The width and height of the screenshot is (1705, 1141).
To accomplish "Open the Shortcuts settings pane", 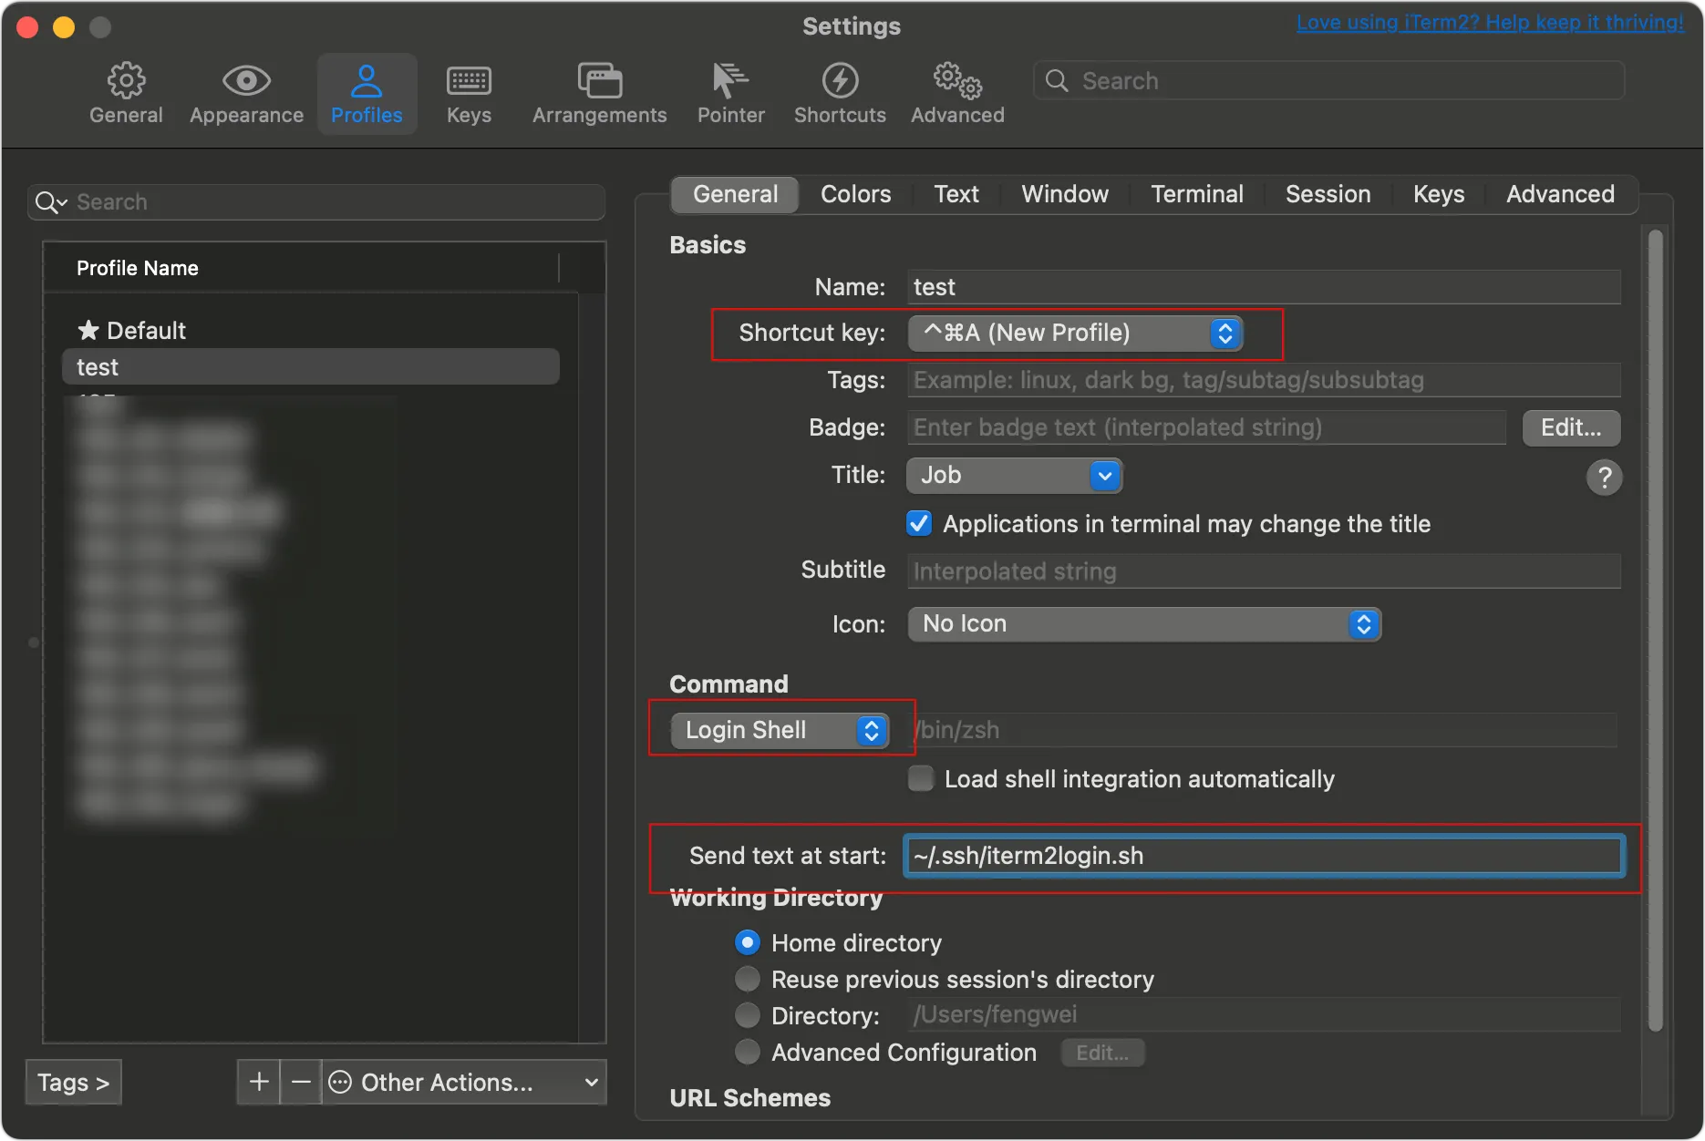I will click(840, 93).
